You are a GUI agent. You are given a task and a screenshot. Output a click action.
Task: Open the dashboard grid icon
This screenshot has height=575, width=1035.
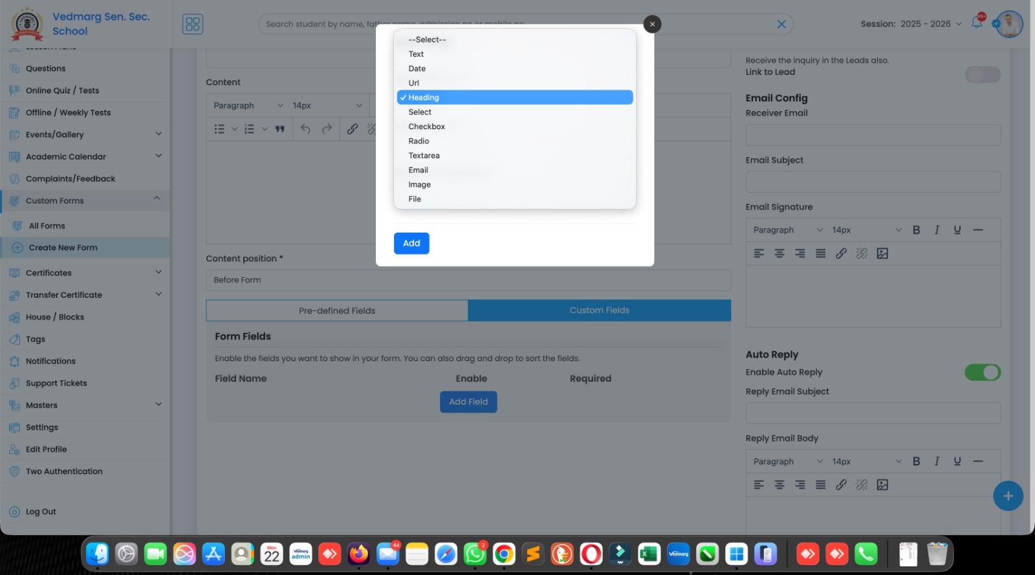[193, 25]
